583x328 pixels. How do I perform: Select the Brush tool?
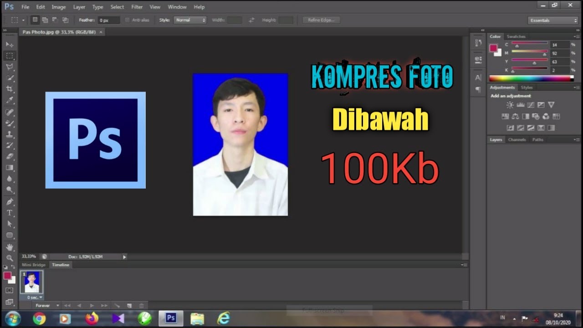tap(10, 123)
